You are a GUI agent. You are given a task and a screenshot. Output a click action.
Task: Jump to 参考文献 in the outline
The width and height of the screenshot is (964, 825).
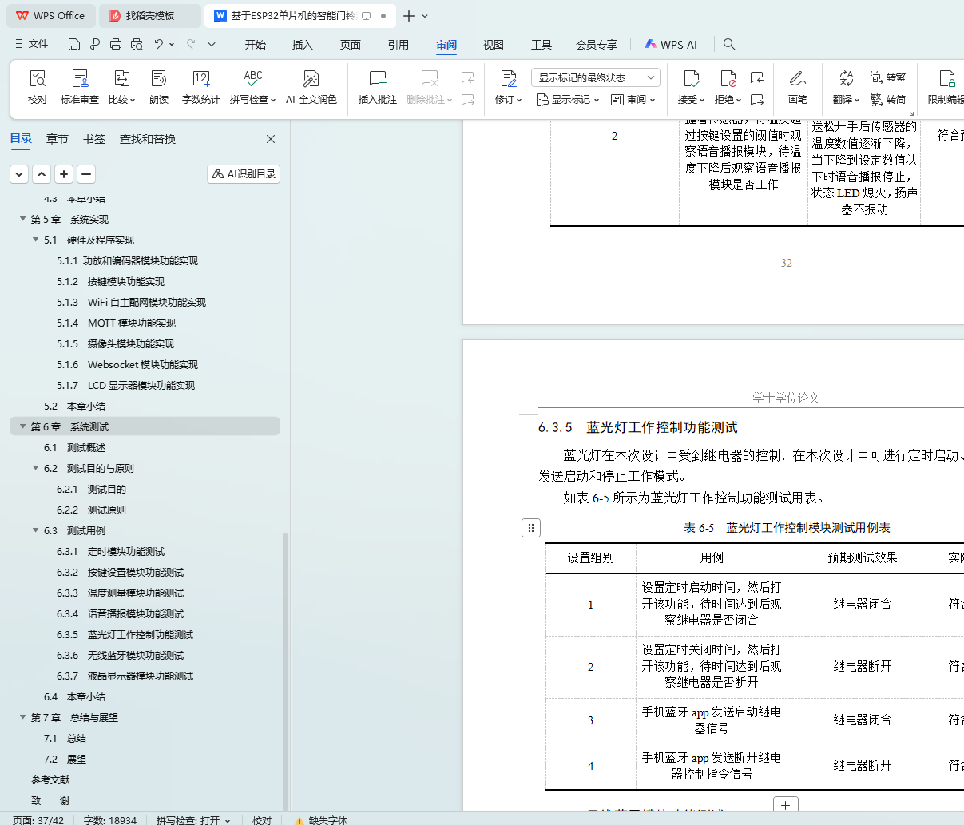50,779
